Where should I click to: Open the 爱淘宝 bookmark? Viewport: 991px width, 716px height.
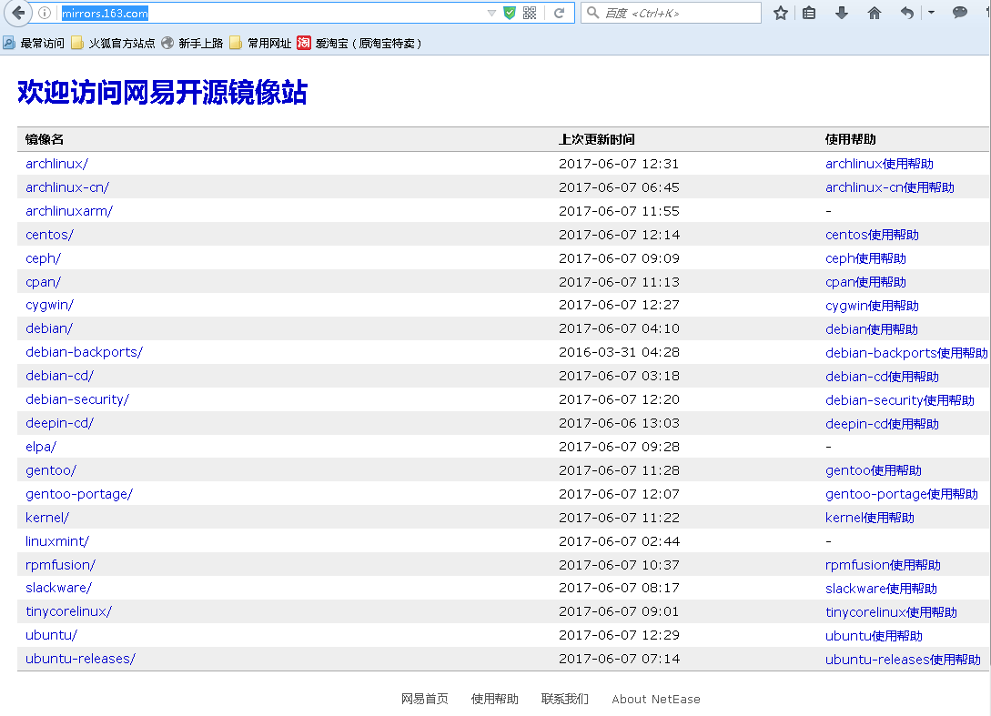(359, 43)
